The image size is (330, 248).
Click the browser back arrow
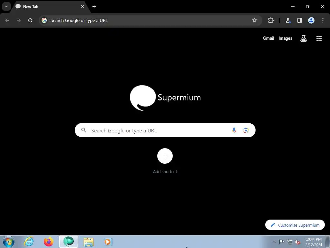pyautogui.click(x=7, y=20)
